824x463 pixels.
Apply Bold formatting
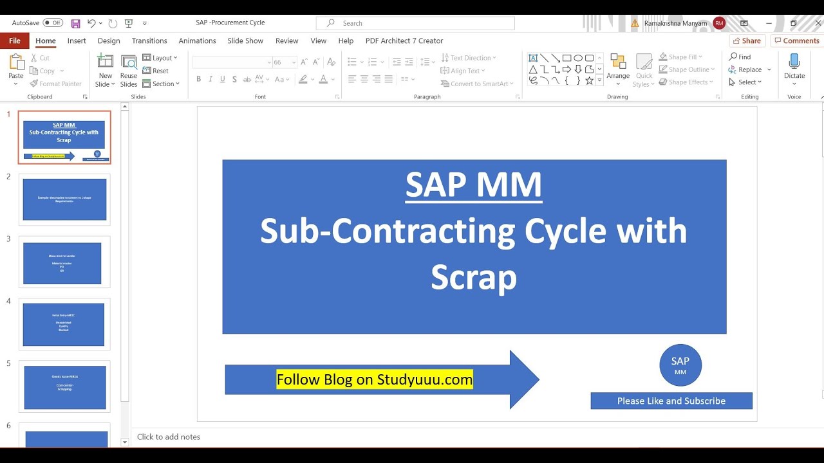tap(199, 80)
